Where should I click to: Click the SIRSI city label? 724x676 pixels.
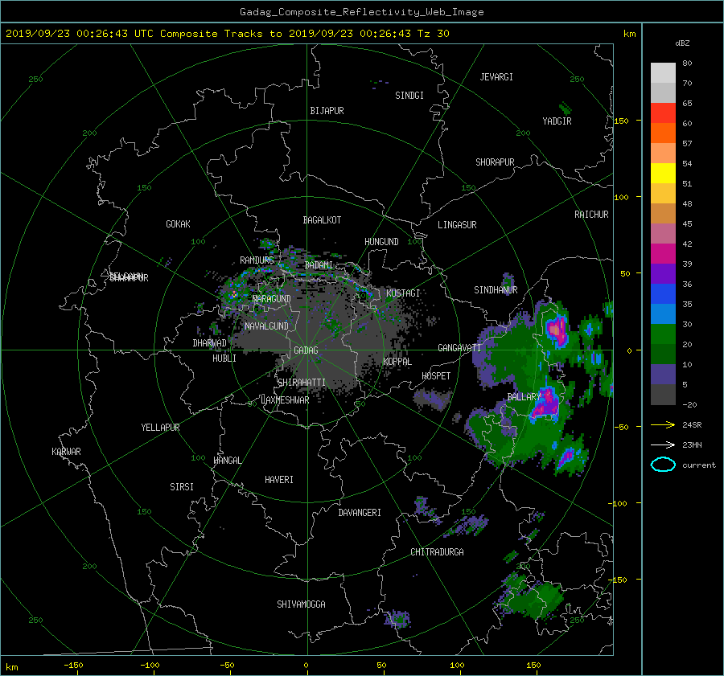pos(182,487)
